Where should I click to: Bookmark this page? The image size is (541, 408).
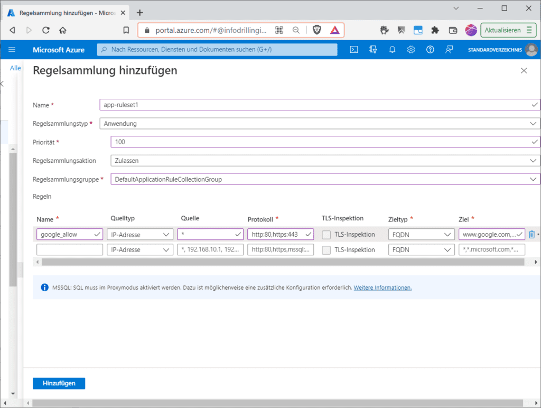click(x=126, y=30)
